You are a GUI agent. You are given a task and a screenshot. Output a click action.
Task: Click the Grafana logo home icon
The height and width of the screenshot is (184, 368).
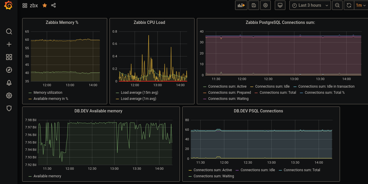click(9, 6)
